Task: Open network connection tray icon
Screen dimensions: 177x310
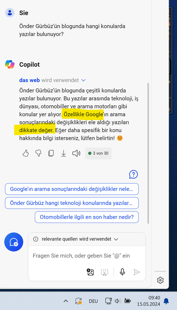Action: [108, 301]
